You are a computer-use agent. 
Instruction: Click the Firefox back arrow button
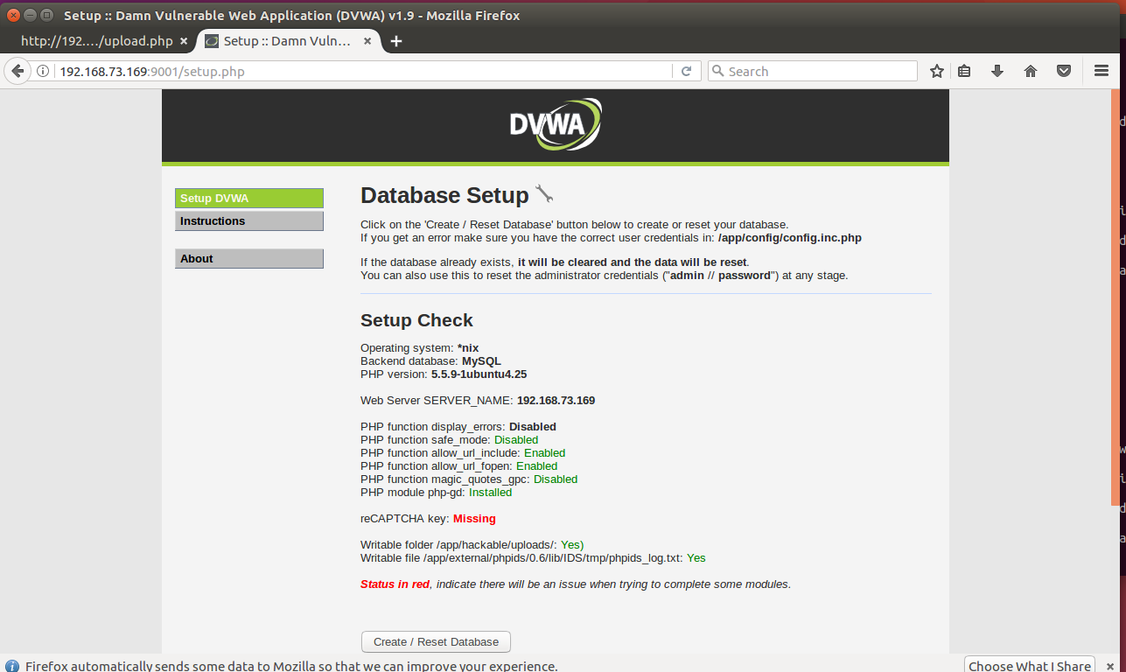pos(17,71)
